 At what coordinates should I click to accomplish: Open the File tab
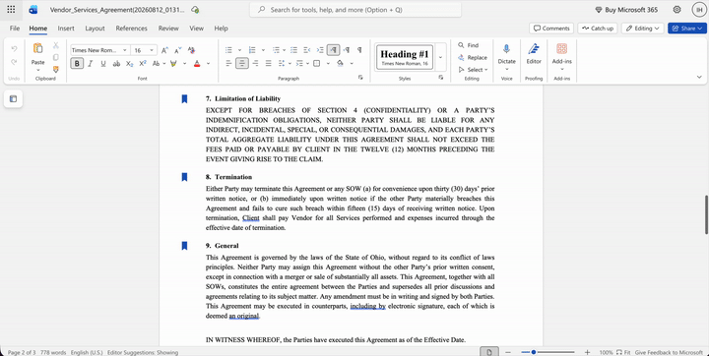tap(15, 28)
